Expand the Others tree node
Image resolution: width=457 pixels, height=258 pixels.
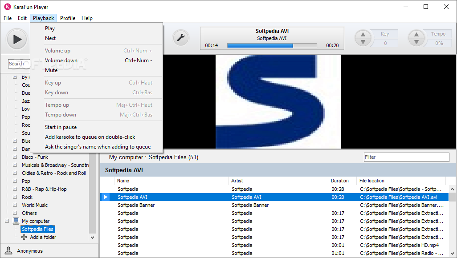15,213
